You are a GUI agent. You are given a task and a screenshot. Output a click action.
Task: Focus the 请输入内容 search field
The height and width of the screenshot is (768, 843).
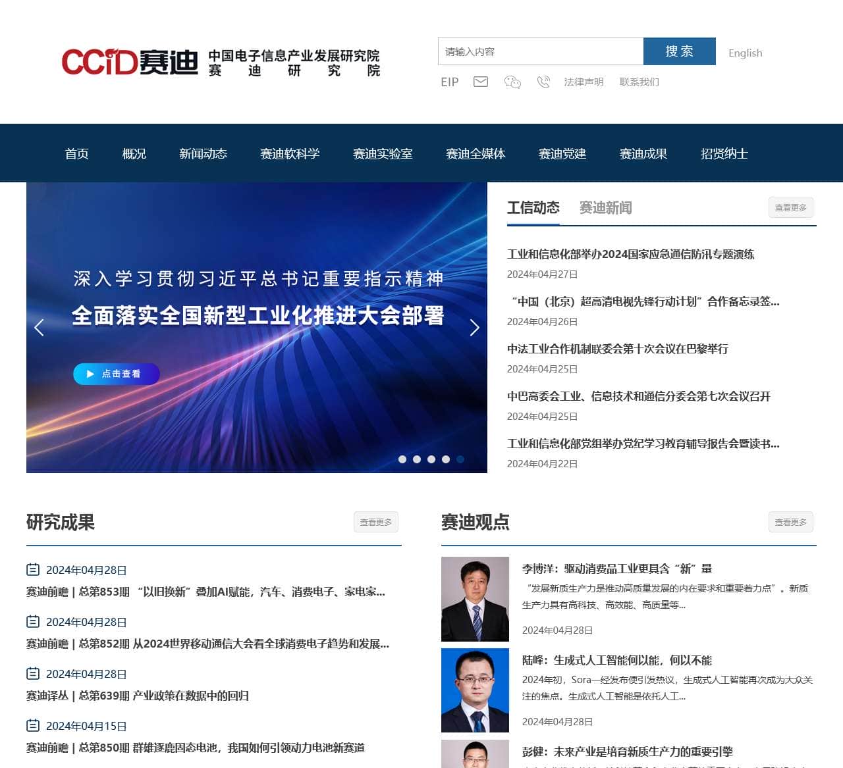[x=541, y=51]
